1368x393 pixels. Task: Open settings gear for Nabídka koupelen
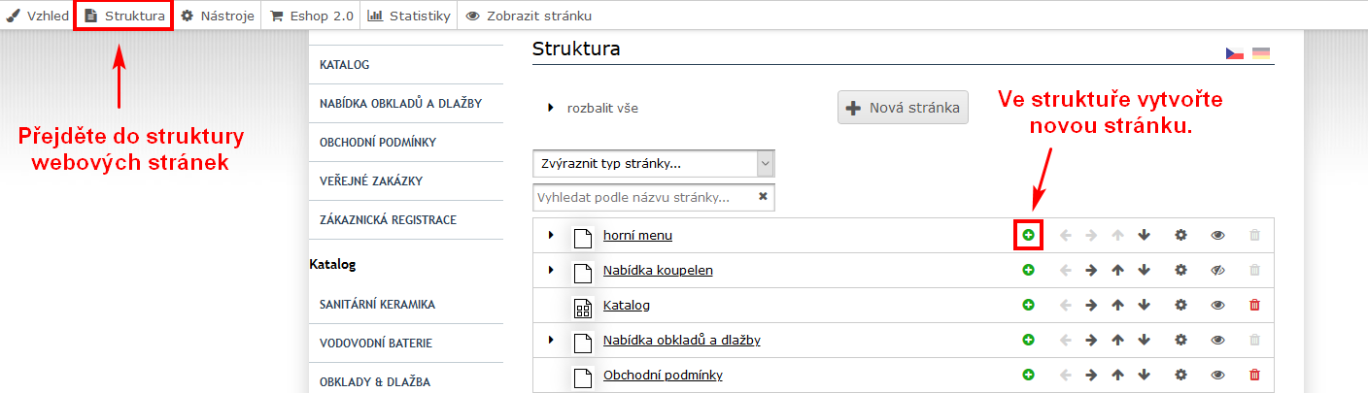coord(1180,270)
